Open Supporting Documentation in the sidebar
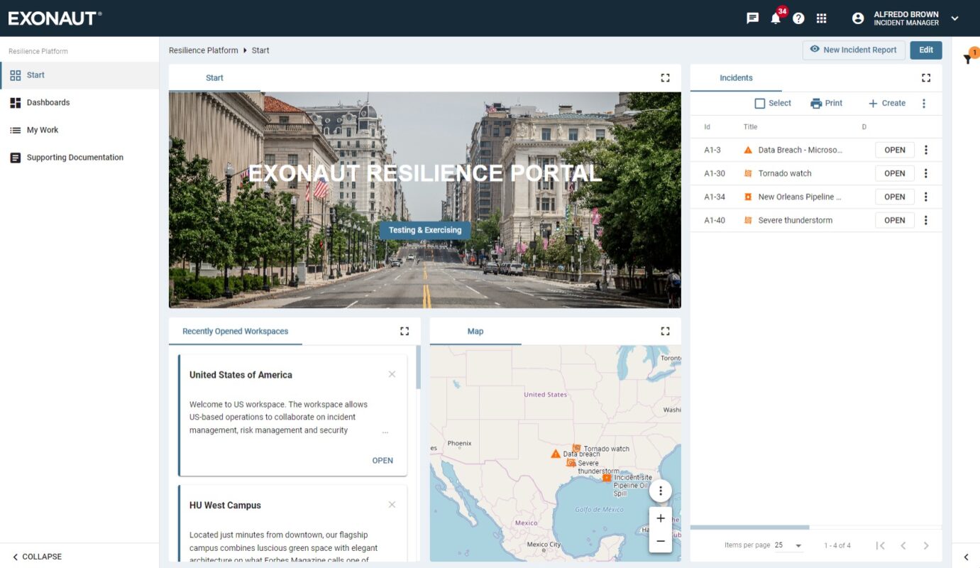 79,158
